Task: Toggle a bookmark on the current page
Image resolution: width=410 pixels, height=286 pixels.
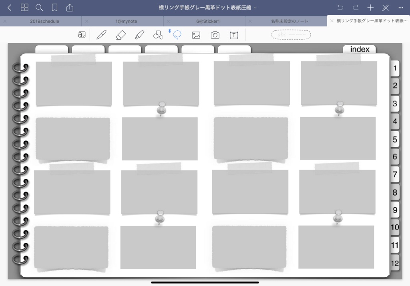Action: click(x=55, y=7)
